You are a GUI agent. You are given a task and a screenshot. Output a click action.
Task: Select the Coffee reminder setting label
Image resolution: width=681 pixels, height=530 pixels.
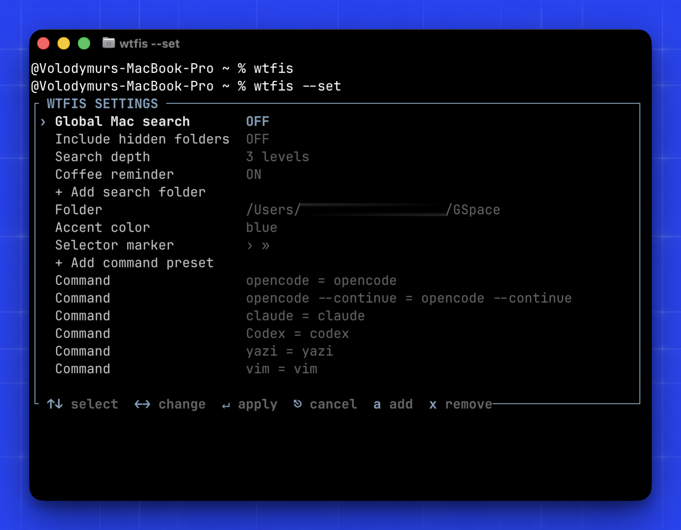114,174
